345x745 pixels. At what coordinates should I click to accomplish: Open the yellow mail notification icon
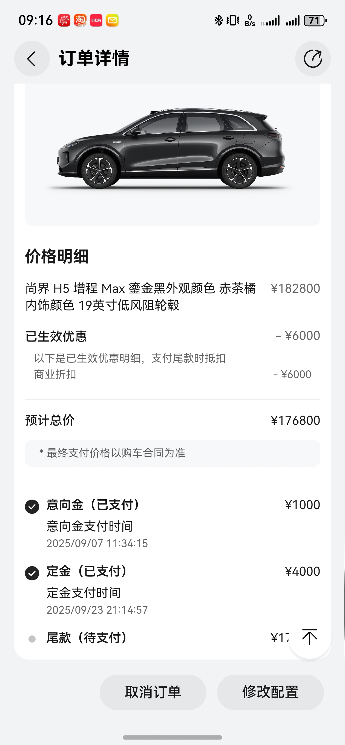coord(112,20)
